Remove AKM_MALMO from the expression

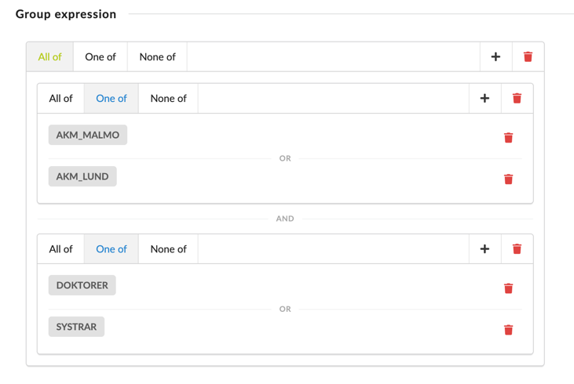508,137
